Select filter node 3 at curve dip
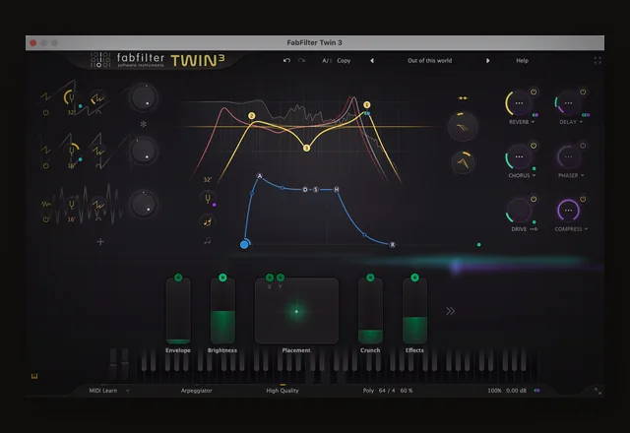The width and height of the screenshot is (630, 433). point(306,148)
